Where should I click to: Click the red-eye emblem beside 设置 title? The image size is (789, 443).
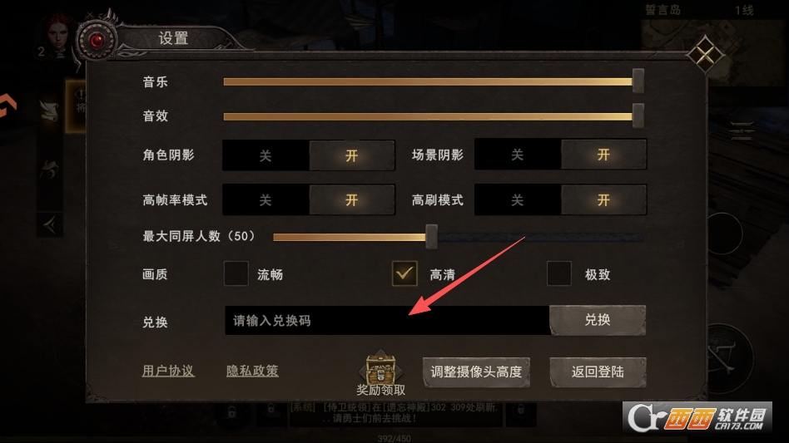tap(97, 41)
